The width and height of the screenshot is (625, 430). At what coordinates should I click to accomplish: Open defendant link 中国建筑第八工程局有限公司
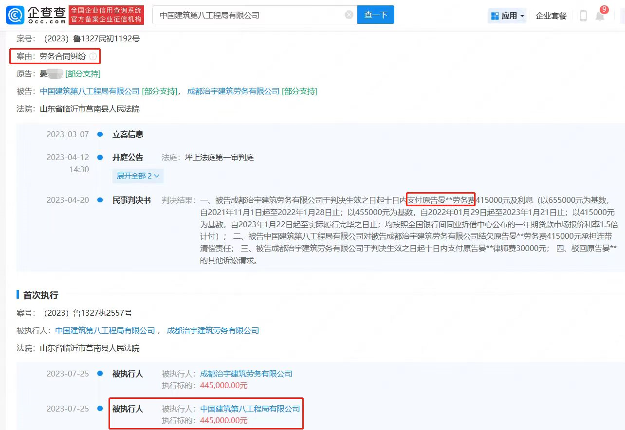click(90, 91)
